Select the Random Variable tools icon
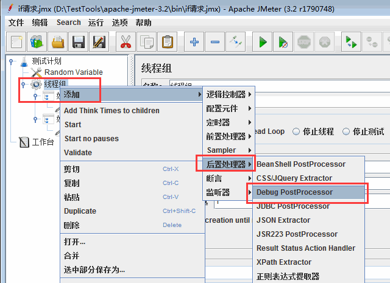Image resolution: width=390 pixels, height=283 pixels. [37, 72]
